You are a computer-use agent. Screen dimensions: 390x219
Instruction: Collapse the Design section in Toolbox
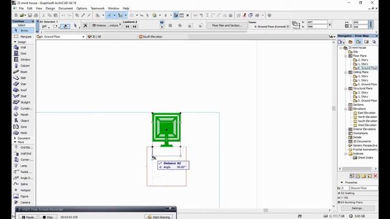pyautogui.click(x=15, y=42)
